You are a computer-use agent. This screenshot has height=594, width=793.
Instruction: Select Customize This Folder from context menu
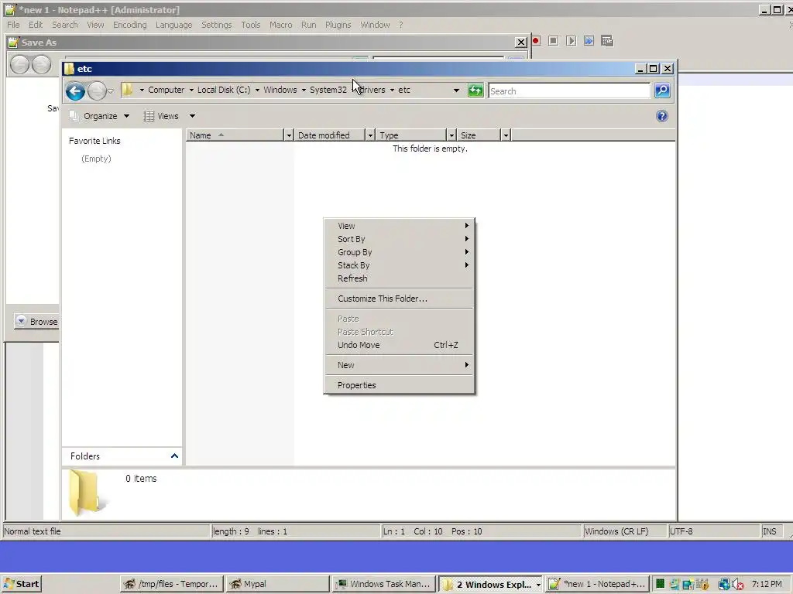(399, 299)
